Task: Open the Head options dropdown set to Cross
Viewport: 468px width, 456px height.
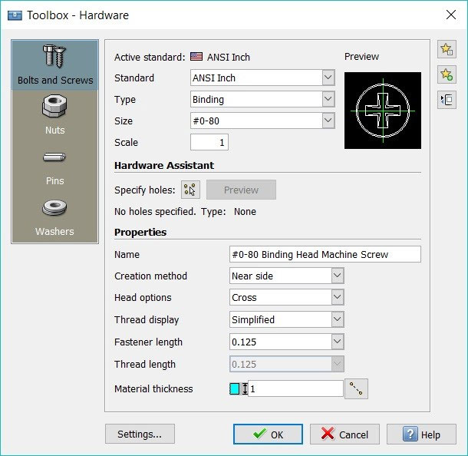Action: 338,298
